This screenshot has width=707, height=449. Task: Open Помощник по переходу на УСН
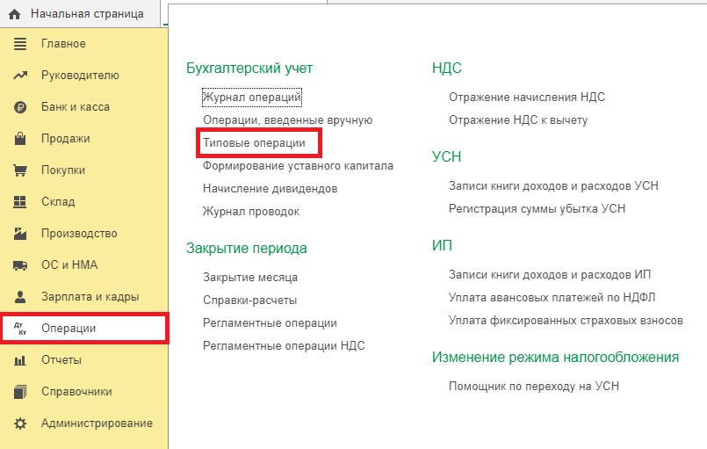point(534,387)
